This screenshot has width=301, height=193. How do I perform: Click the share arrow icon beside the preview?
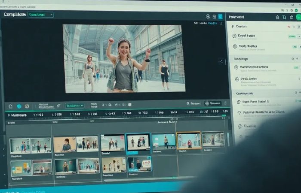(x=221, y=61)
